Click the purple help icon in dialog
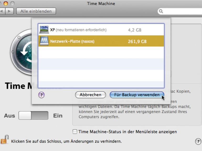The height and width of the screenshot is (151, 202). pyautogui.click(x=41, y=95)
